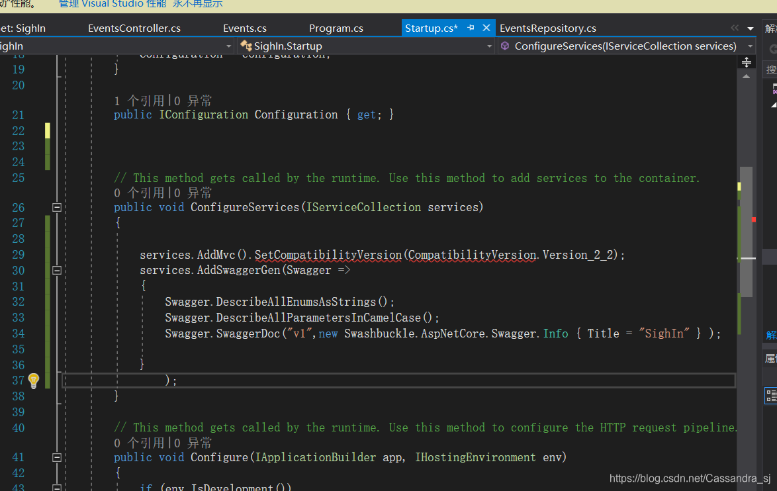This screenshot has width=777, height=491.
Task: Click the comment text on line 25
Action: pos(406,178)
